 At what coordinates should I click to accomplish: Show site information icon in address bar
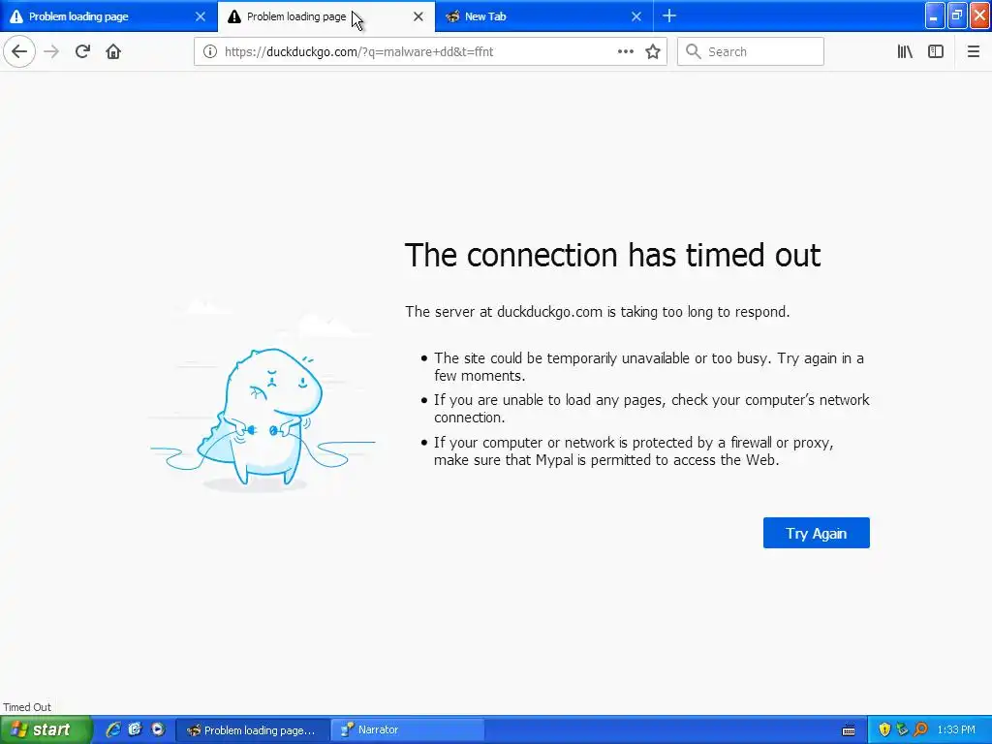tap(209, 51)
